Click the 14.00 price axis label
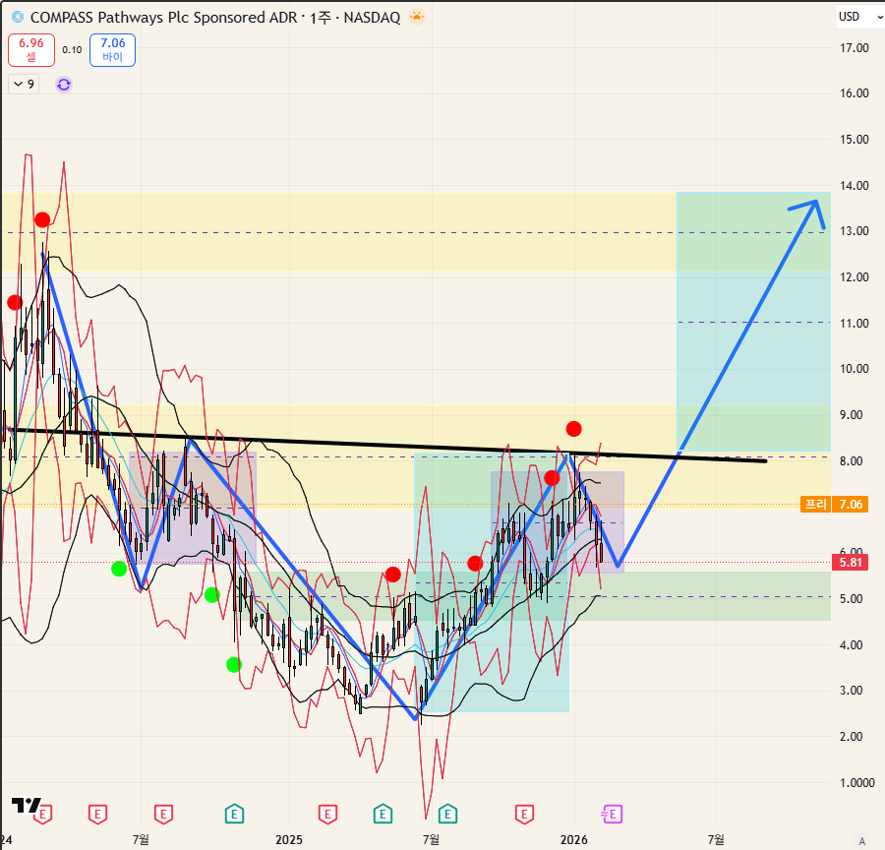This screenshot has height=850, width=885. (854, 185)
